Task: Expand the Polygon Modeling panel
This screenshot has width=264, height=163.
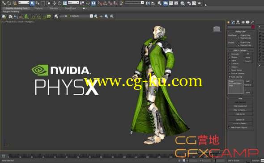Action: pyautogui.click(x=11, y=12)
